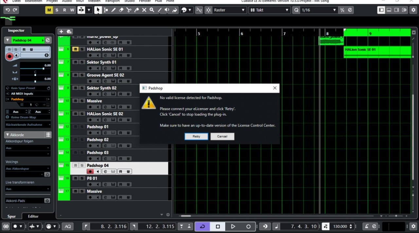Image resolution: width=419 pixels, height=233 pixels.
Task: Click the Redo arrow in toolbar
Action: click(15, 10)
